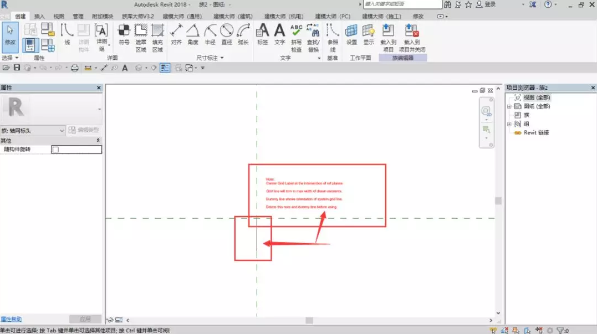Image resolution: width=597 pixels, height=334 pixels.
Task: Select the 线 (Line) drawing tool
Action: (67, 34)
